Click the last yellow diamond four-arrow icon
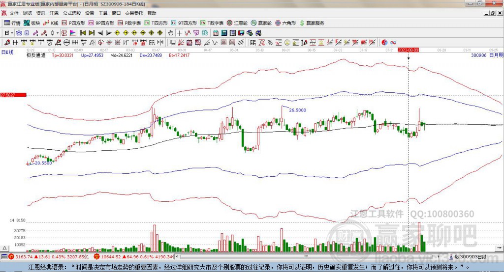The image size is (504, 272). click(160, 33)
